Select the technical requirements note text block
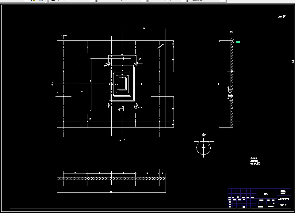 click(x=255, y=161)
